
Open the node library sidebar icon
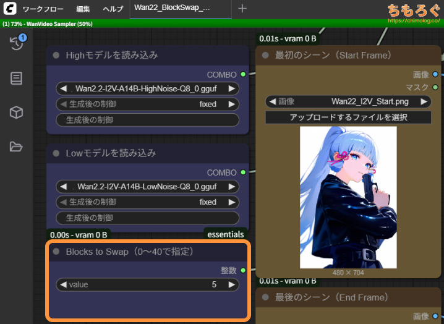pos(16,79)
